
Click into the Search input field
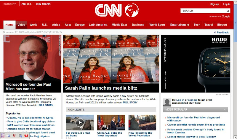(x=203, y=11)
